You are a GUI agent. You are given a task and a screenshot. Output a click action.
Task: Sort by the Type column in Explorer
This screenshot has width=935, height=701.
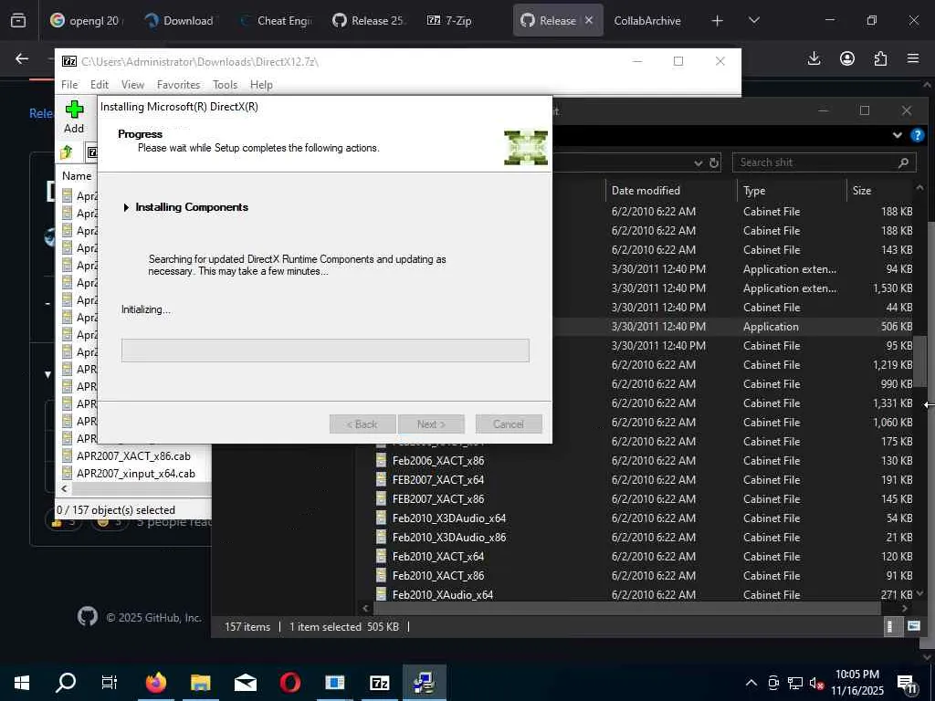[753, 191]
